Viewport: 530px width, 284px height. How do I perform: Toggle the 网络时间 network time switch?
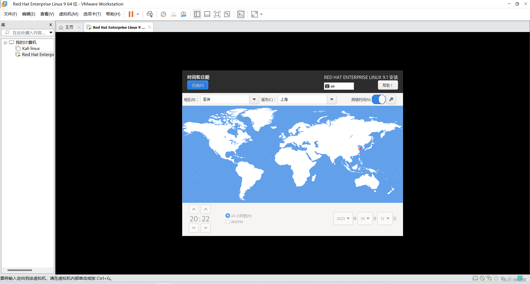point(379,99)
